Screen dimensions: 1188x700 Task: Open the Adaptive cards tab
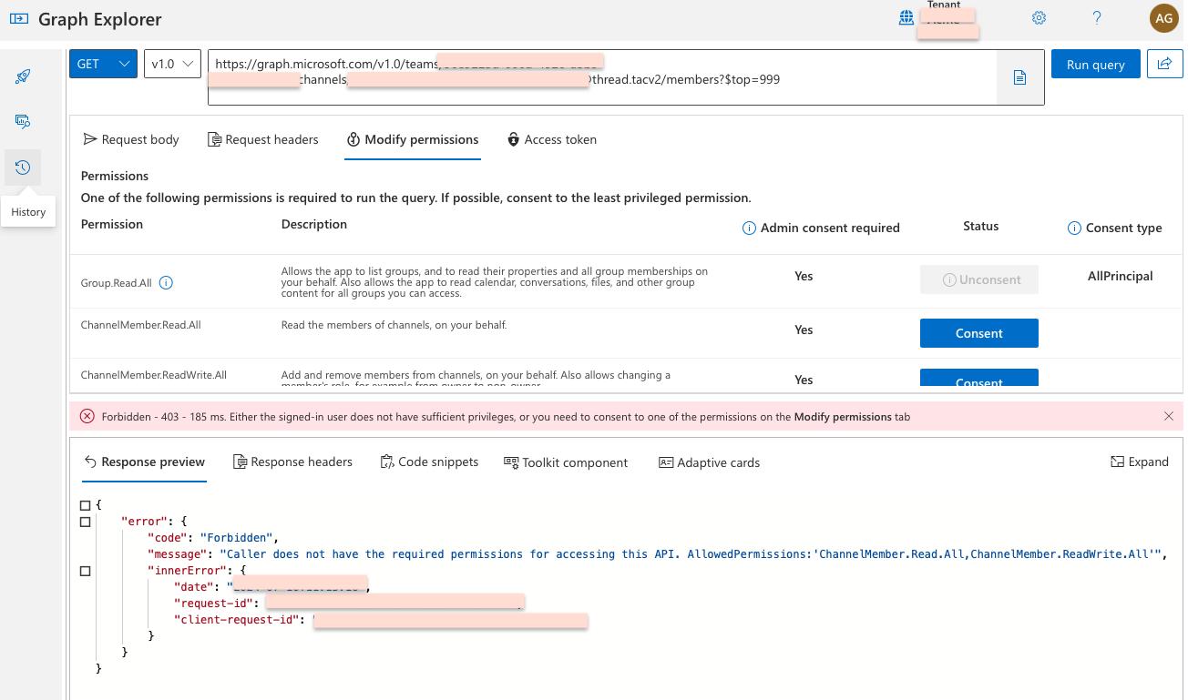[x=709, y=462]
